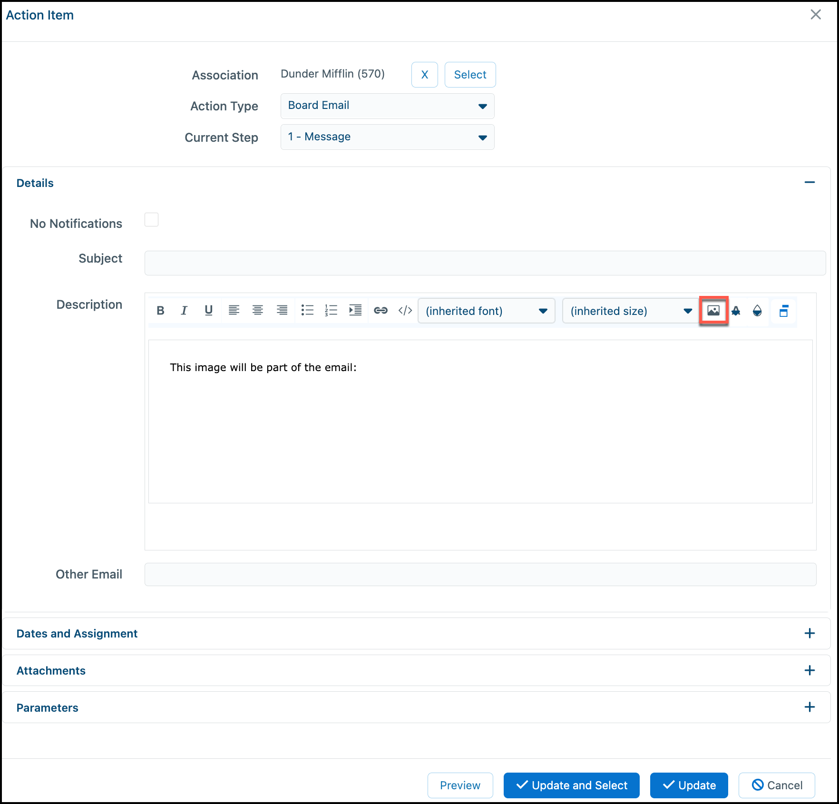Underline the selected description text
The height and width of the screenshot is (804, 839).
pyautogui.click(x=208, y=311)
